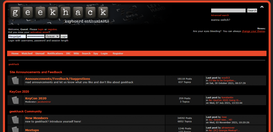Open the session length dropdown set to Forever
Viewport: 273px width, 132px height.
pyautogui.click(x=53, y=36)
